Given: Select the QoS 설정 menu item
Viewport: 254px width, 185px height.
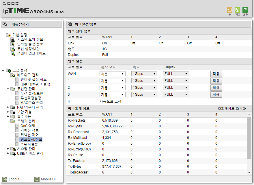Looking at the screenshot, I should [x=28, y=126].
